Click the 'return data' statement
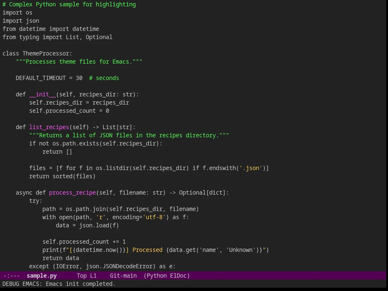This screenshot has width=388, height=291. [61, 258]
